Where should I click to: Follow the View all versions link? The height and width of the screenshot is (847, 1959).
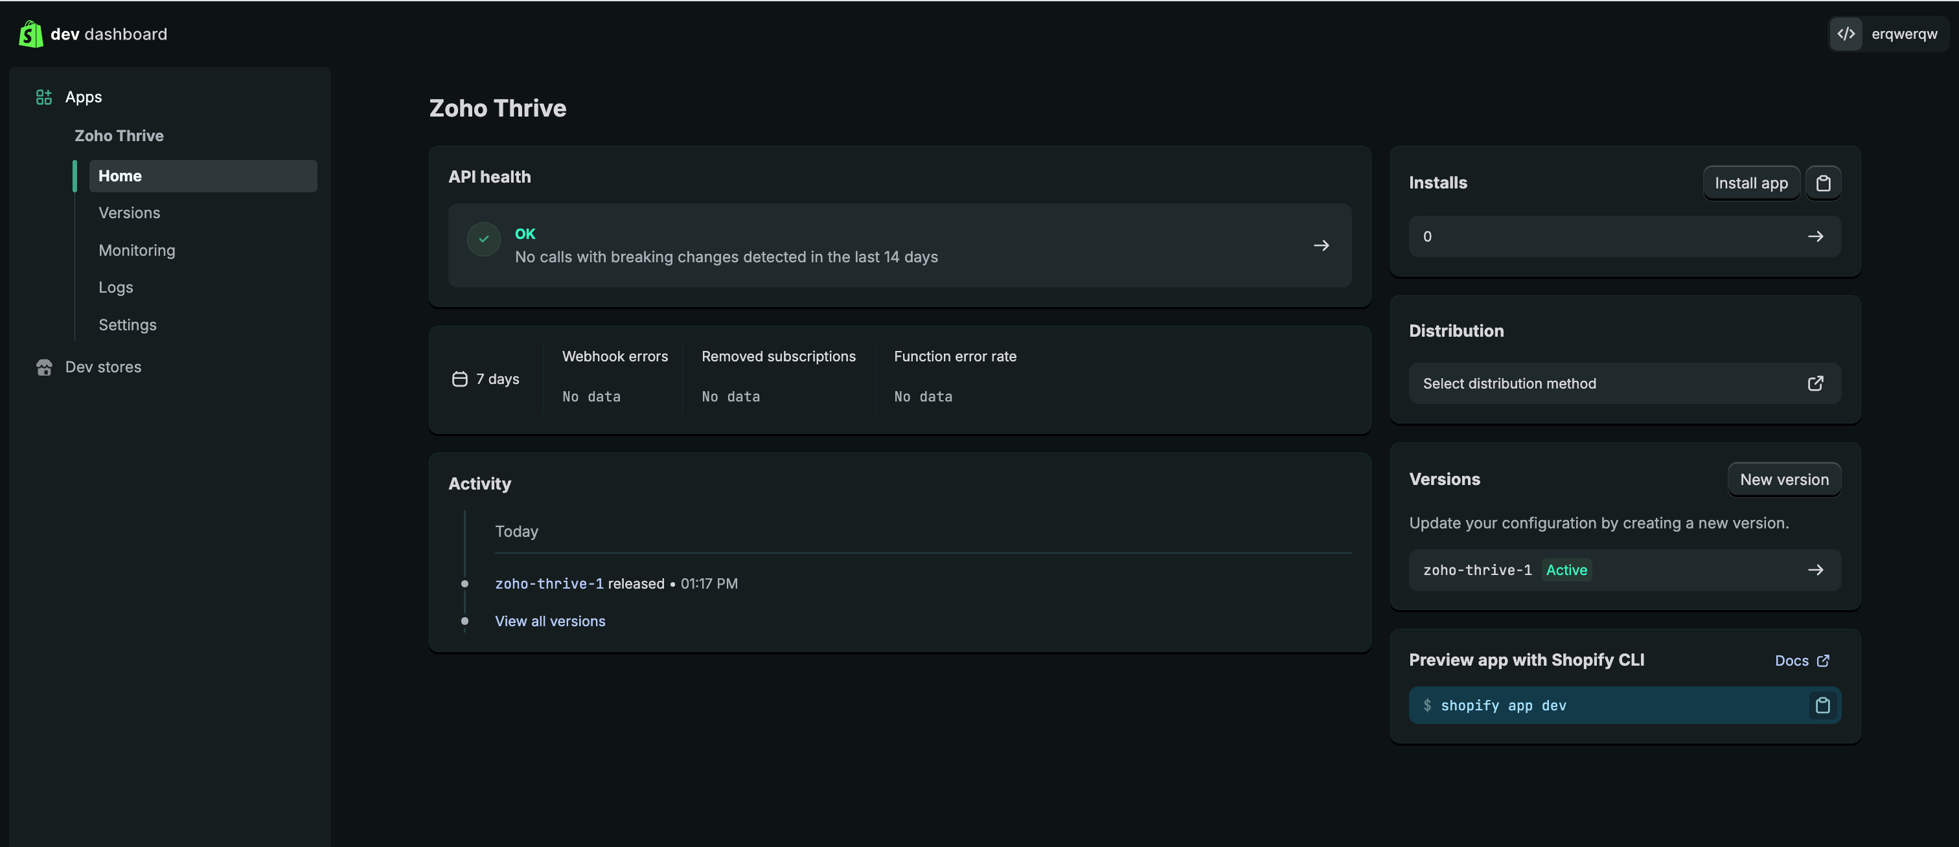click(x=550, y=621)
